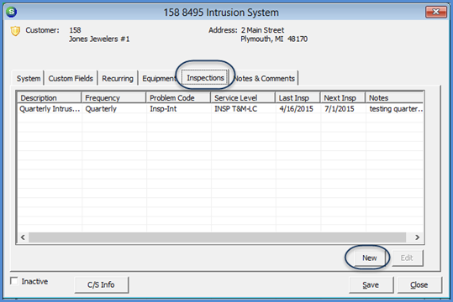Click the Plymouth, MI 48170 text
Image resolution: width=453 pixels, height=302 pixels.
[274, 39]
